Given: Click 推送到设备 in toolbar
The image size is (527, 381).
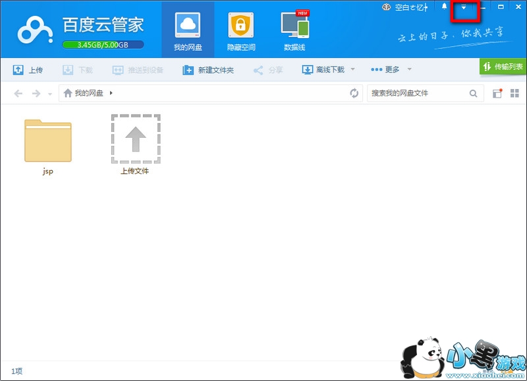Looking at the screenshot, I should (x=138, y=70).
